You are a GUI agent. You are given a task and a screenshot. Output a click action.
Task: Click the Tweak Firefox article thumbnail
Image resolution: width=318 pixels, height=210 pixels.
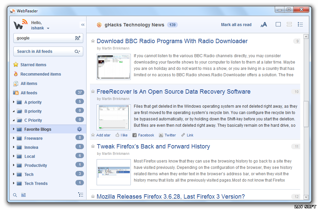[114, 172]
